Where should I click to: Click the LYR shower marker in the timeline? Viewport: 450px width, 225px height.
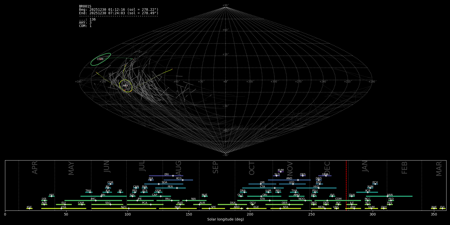click(44, 200)
